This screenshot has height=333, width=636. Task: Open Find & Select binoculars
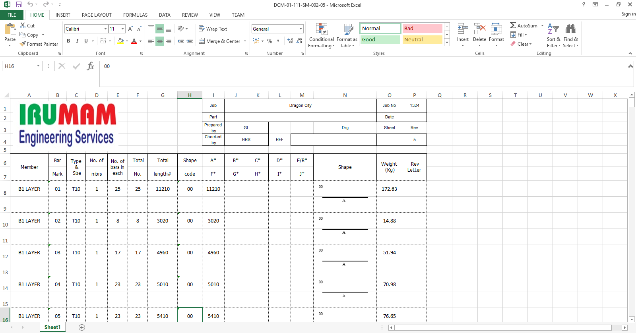(570, 35)
